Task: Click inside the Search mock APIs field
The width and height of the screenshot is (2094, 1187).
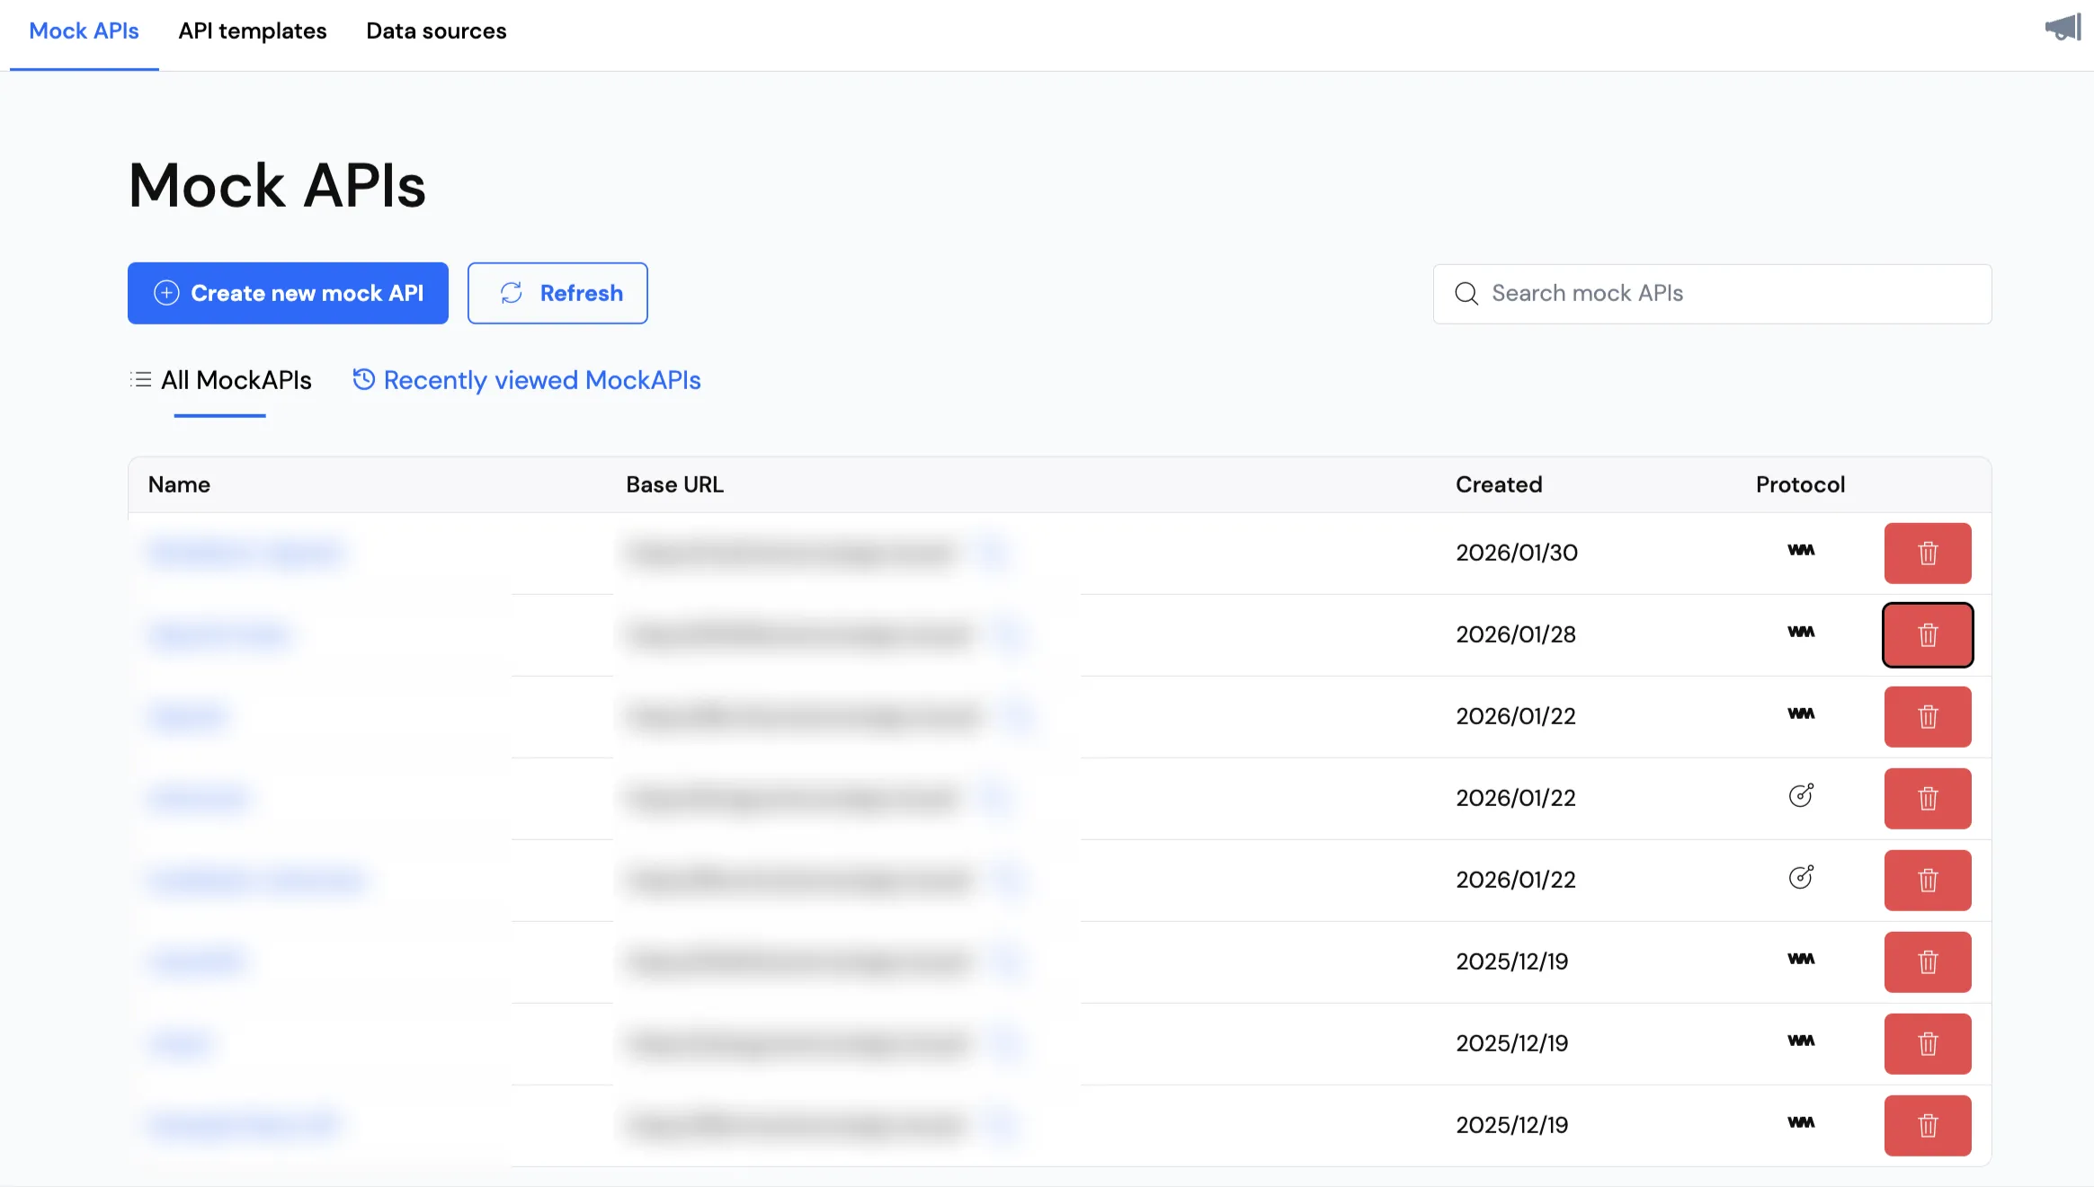Action: pos(1708,293)
